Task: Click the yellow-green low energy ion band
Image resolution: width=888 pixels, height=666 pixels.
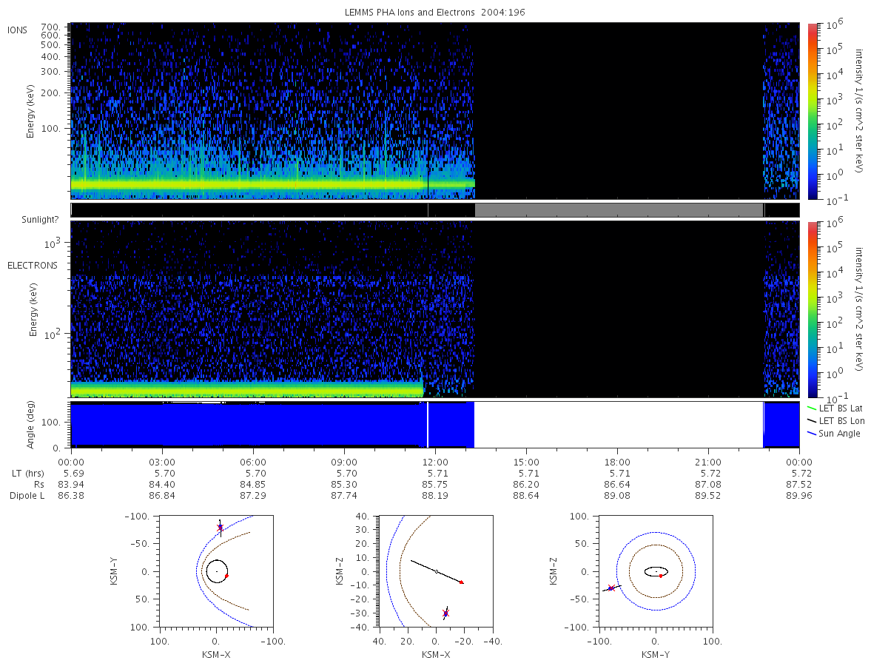Action: [272, 183]
